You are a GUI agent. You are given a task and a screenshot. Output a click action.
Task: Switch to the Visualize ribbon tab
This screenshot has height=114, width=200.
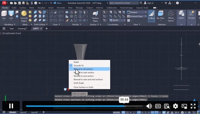41,8
